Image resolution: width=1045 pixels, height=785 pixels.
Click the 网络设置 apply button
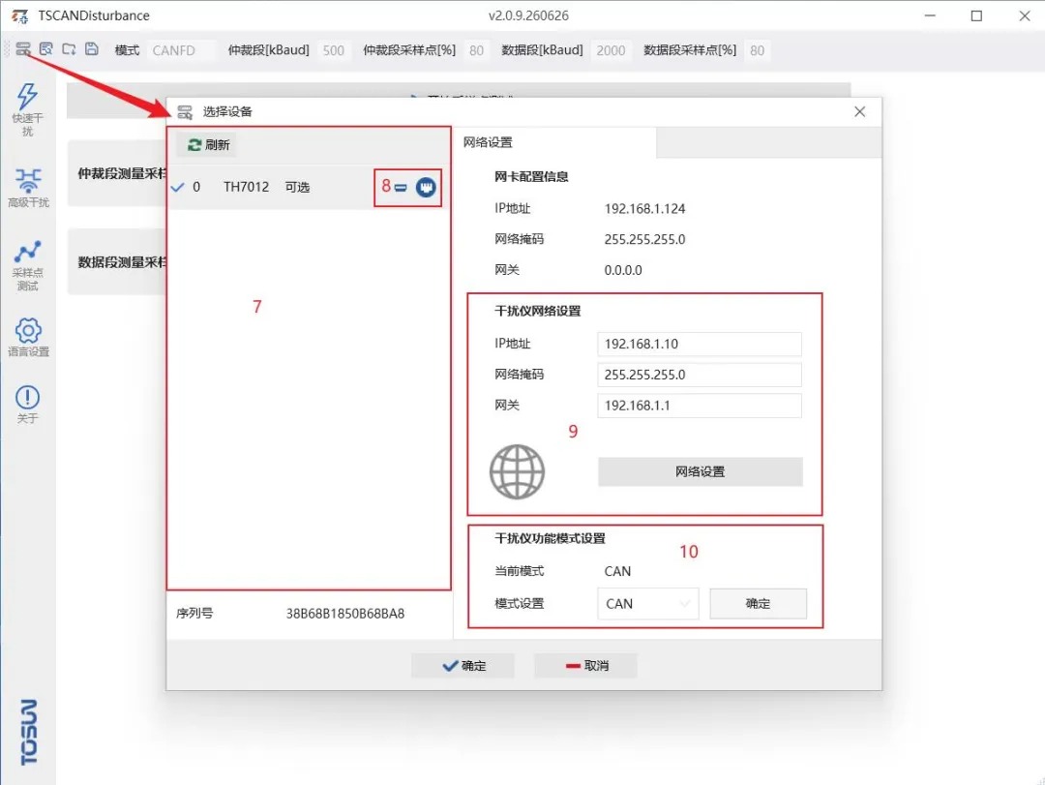pyautogui.click(x=700, y=471)
